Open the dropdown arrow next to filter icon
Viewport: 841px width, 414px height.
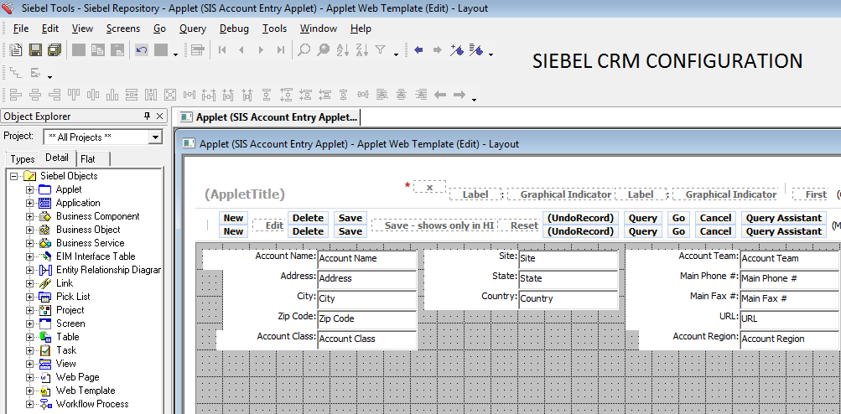click(396, 54)
